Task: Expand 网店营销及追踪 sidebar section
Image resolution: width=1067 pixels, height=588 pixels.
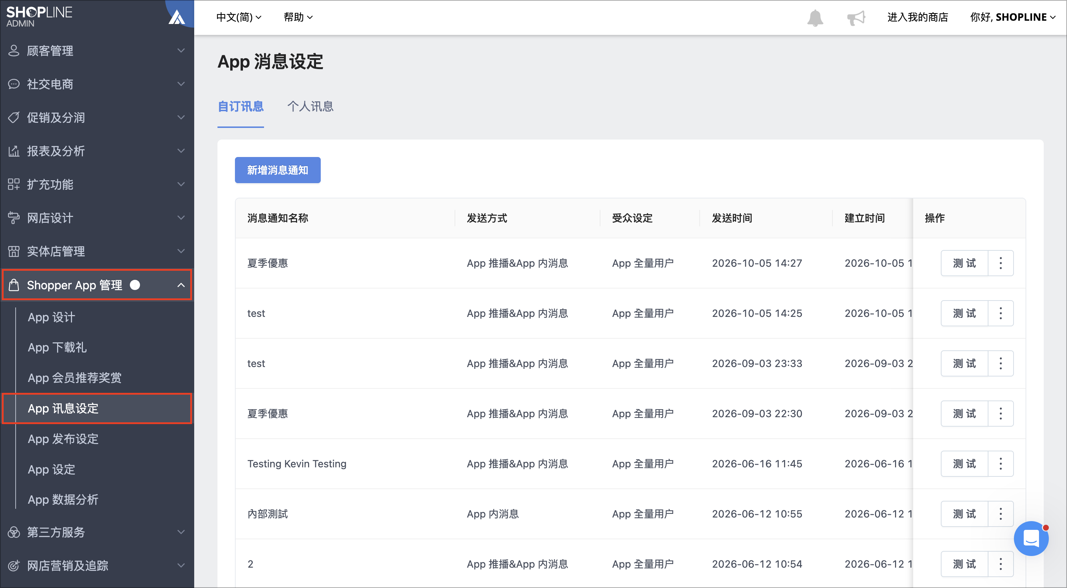Action: (97, 565)
